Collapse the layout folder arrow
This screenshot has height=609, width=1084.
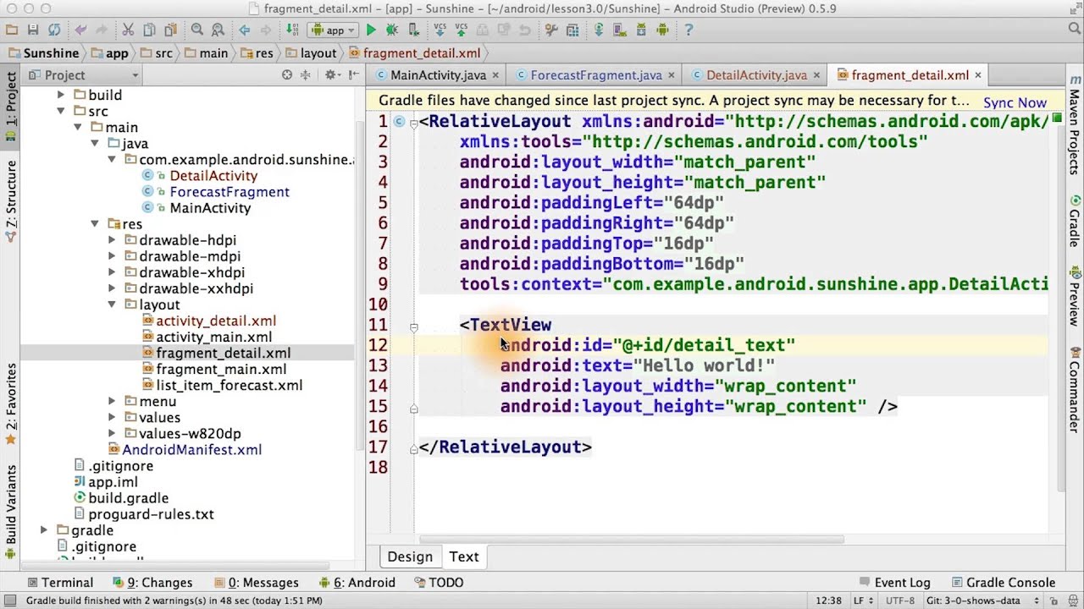pos(112,304)
